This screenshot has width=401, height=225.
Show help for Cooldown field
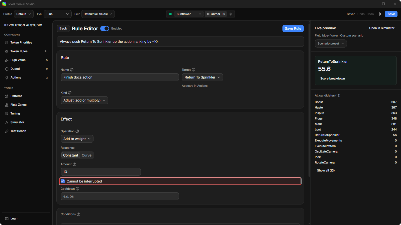[77, 189]
